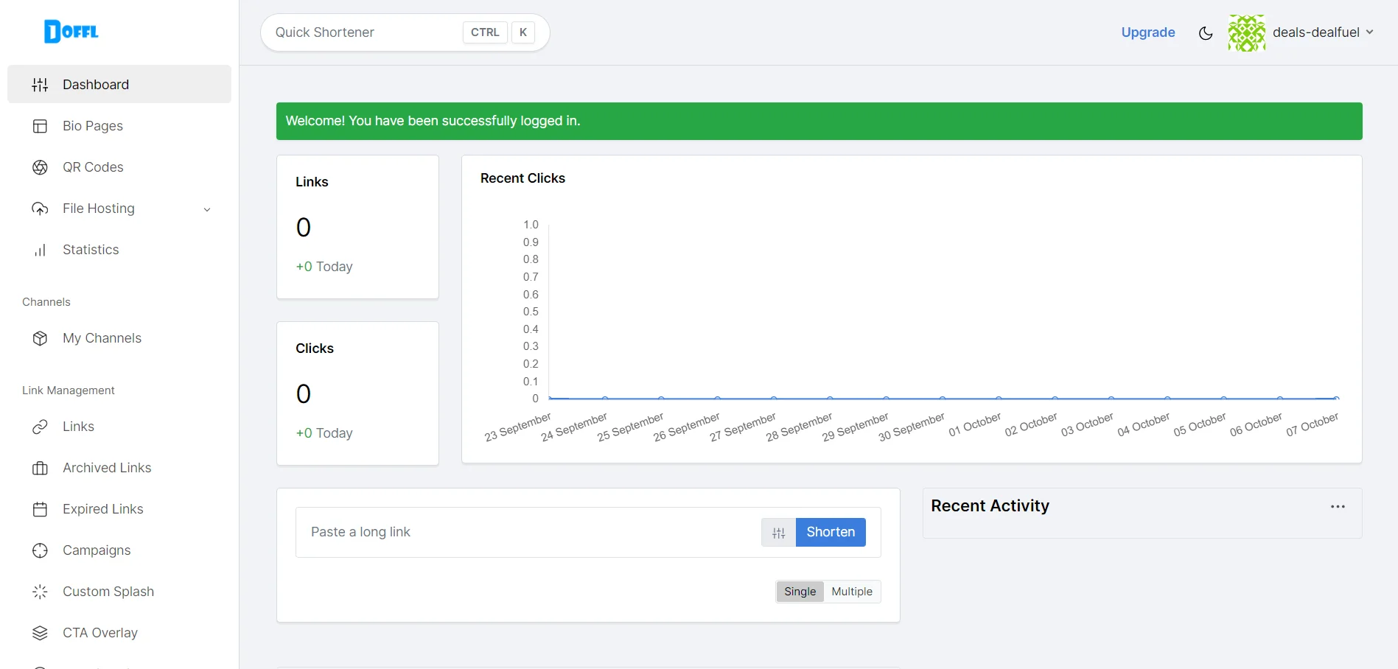Click the My Channels box icon

click(40, 338)
